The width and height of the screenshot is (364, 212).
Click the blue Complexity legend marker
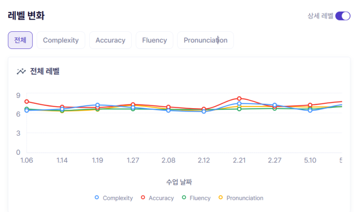pyautogui.click(x=97, y=198)
